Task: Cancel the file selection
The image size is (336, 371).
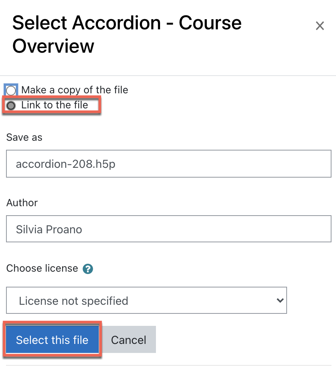Action: pyautogui.click(x=128, y=340)
